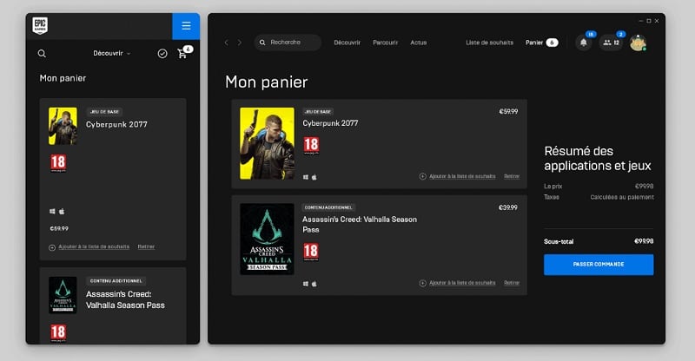Viewport: 695px width, 361px height.
Task: Click PEGI 18 badge under Cyberpunk in mobile cart
Action: [x=58, y=163]
